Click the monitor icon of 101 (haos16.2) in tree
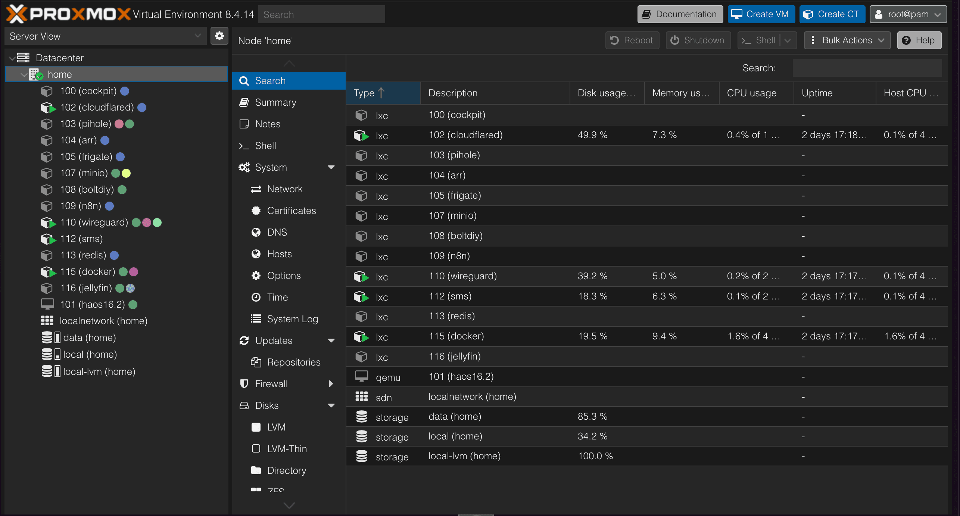This screenshot has height=516, width=960. tap(47, 304)
